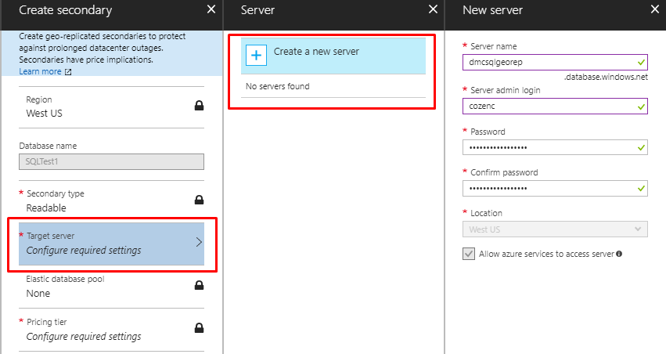The image size is (666, 354).
Task: Click the info icon next to azure services
Action: [619, 254]
